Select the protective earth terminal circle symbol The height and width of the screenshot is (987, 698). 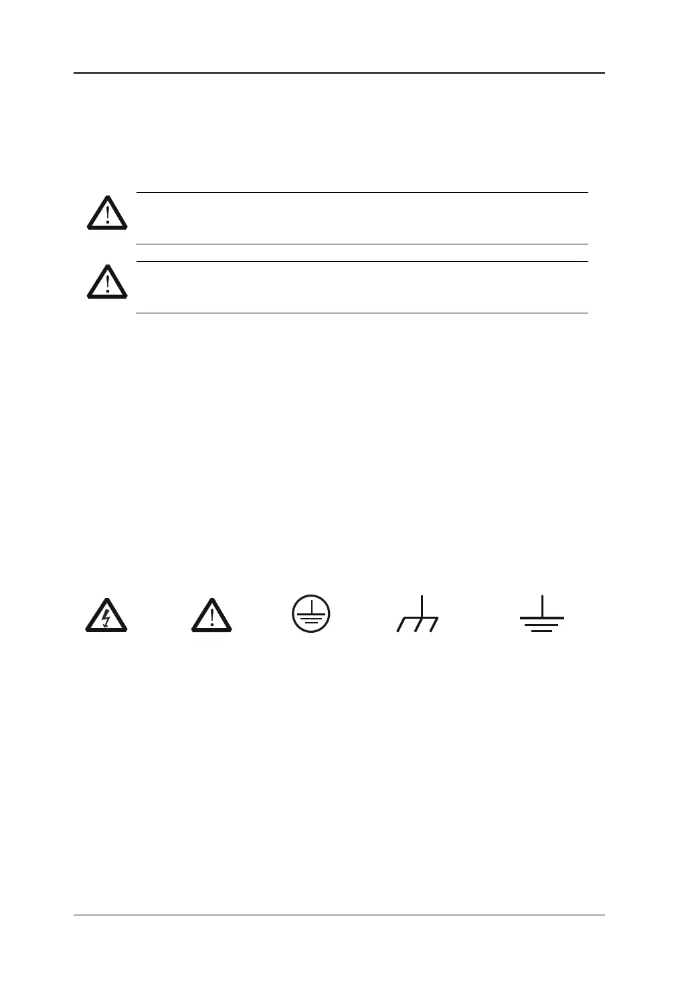(x=313, y=613)
